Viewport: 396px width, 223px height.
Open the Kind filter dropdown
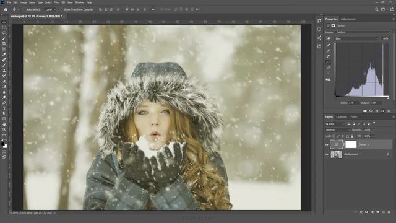(x=335, y=124)
